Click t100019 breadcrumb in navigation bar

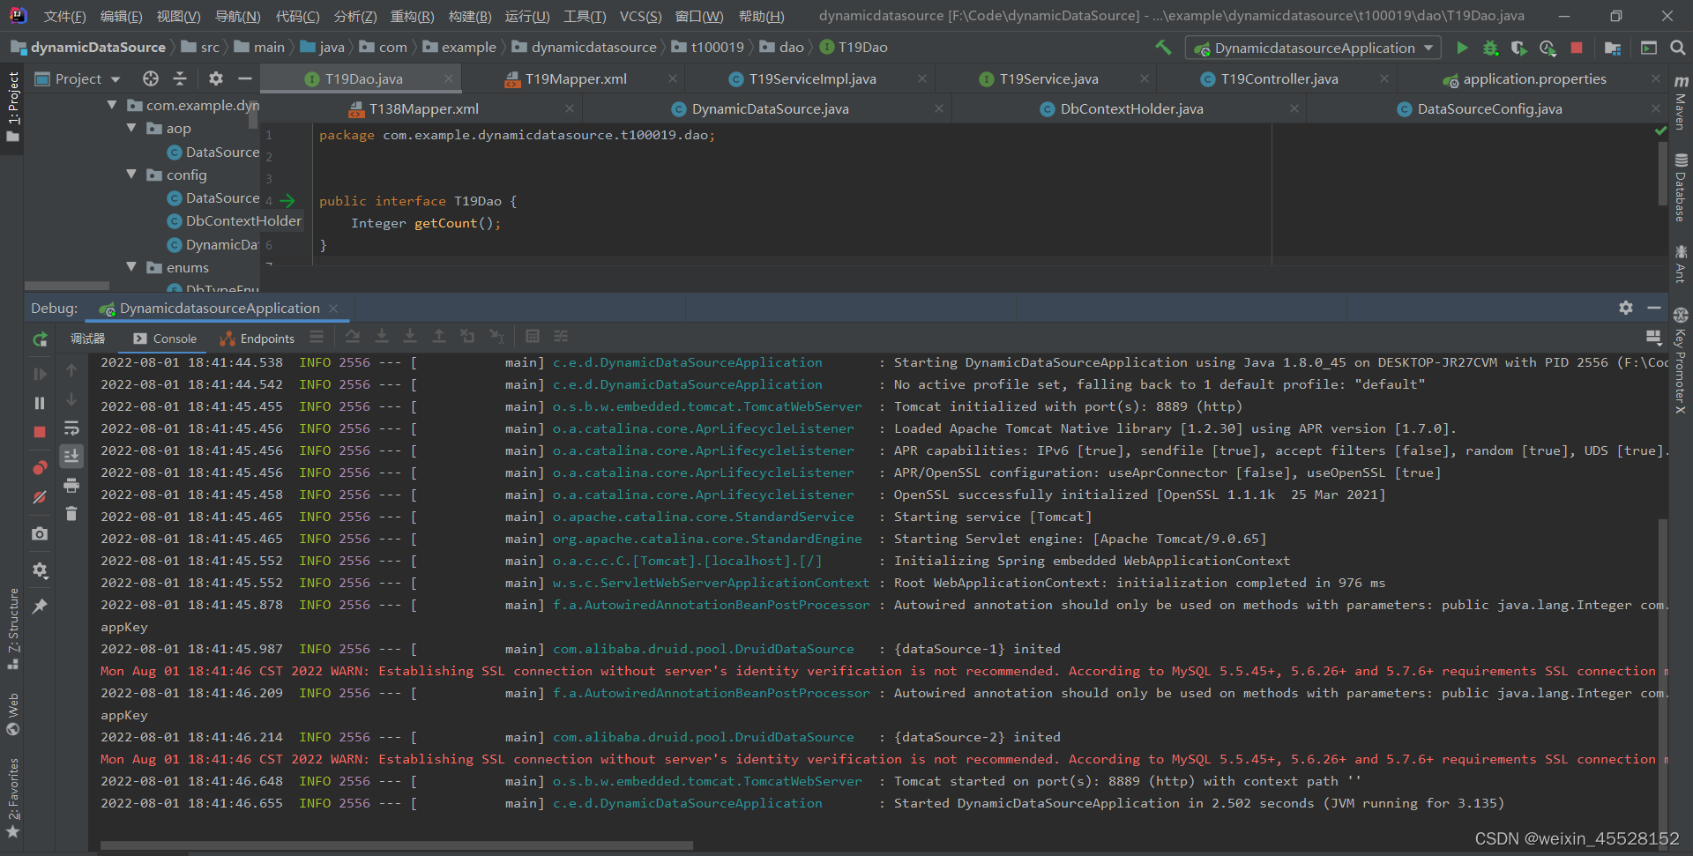(x=717, y=47)
